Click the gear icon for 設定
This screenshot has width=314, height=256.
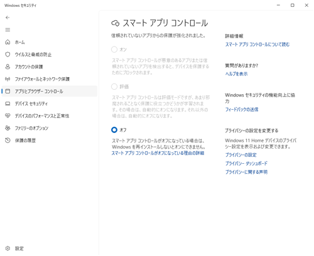click(x=8, y=248)
